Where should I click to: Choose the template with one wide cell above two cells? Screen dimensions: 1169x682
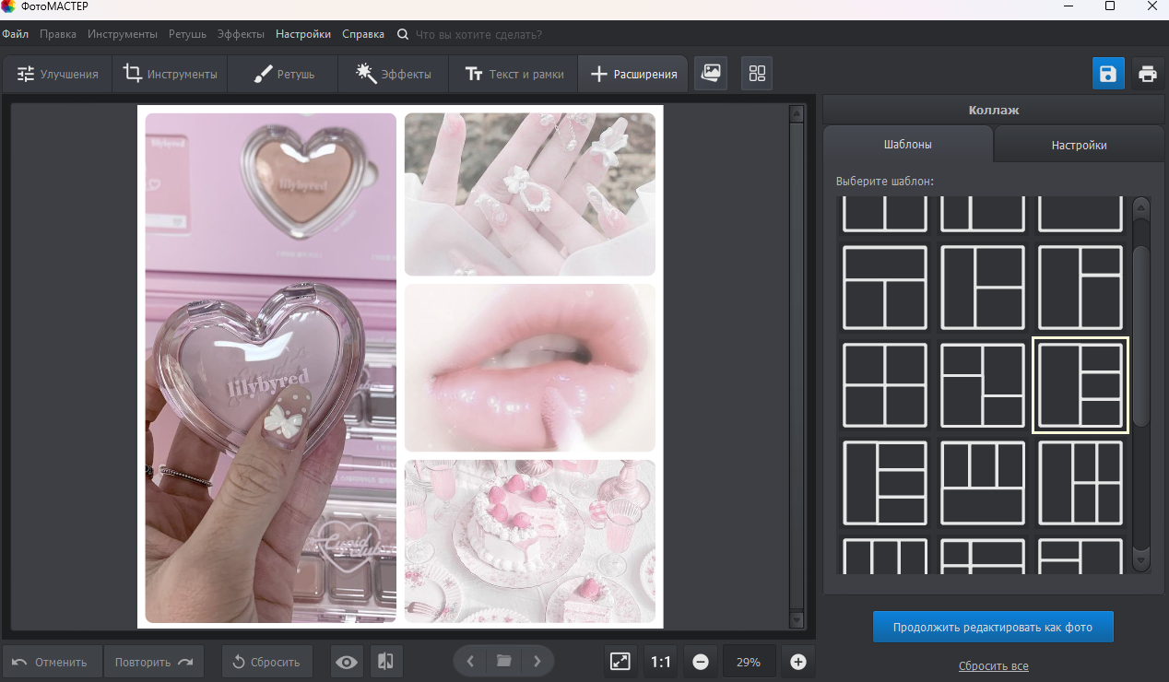click(885, 288)
